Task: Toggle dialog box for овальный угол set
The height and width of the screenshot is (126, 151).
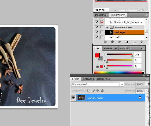Action: (x=102, y=27)
